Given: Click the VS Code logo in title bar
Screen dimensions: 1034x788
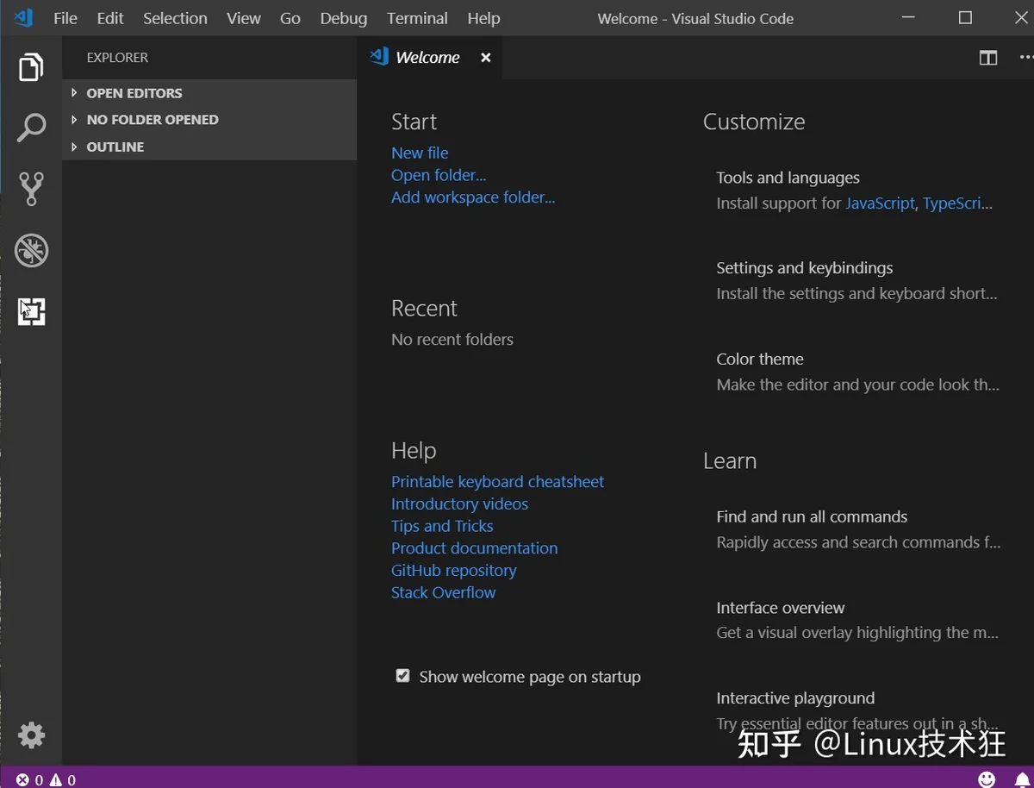Looking at the screenshot, I should tap(23, 18).
